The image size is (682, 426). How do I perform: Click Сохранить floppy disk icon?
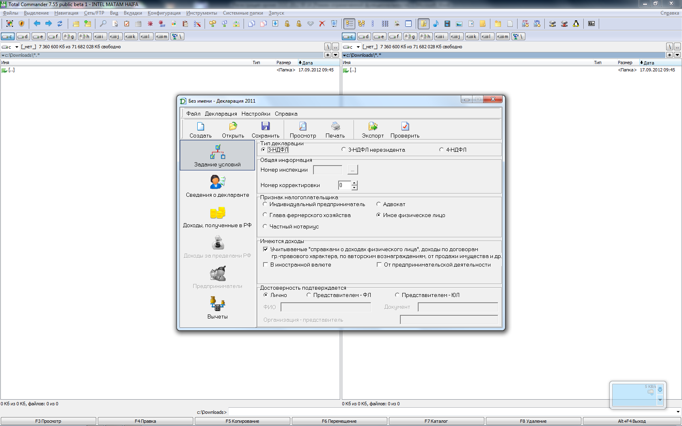pyautogui.click(x=265, y=126)
